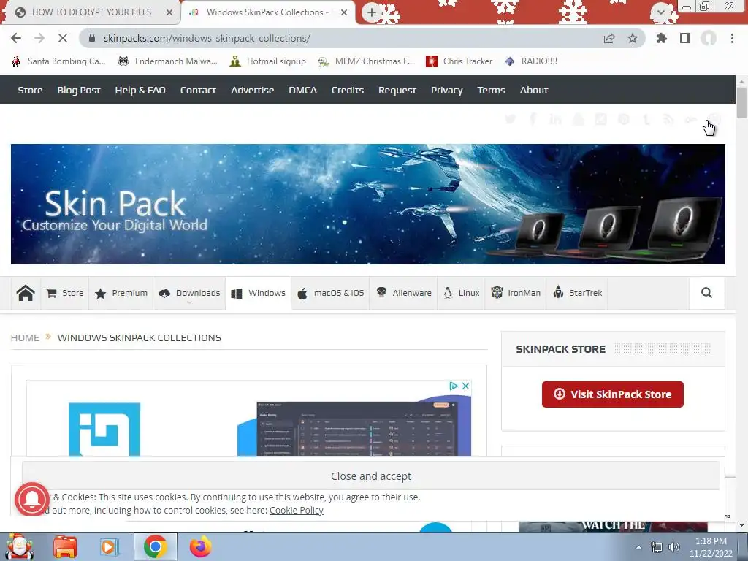Open the Chrome profile avatar
Viewport: 748px width, 561px height.
coord(709,38)
